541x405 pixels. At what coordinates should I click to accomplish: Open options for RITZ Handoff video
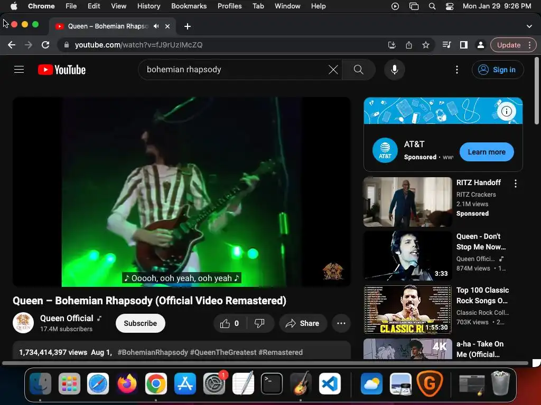click(x=516, y=184)
